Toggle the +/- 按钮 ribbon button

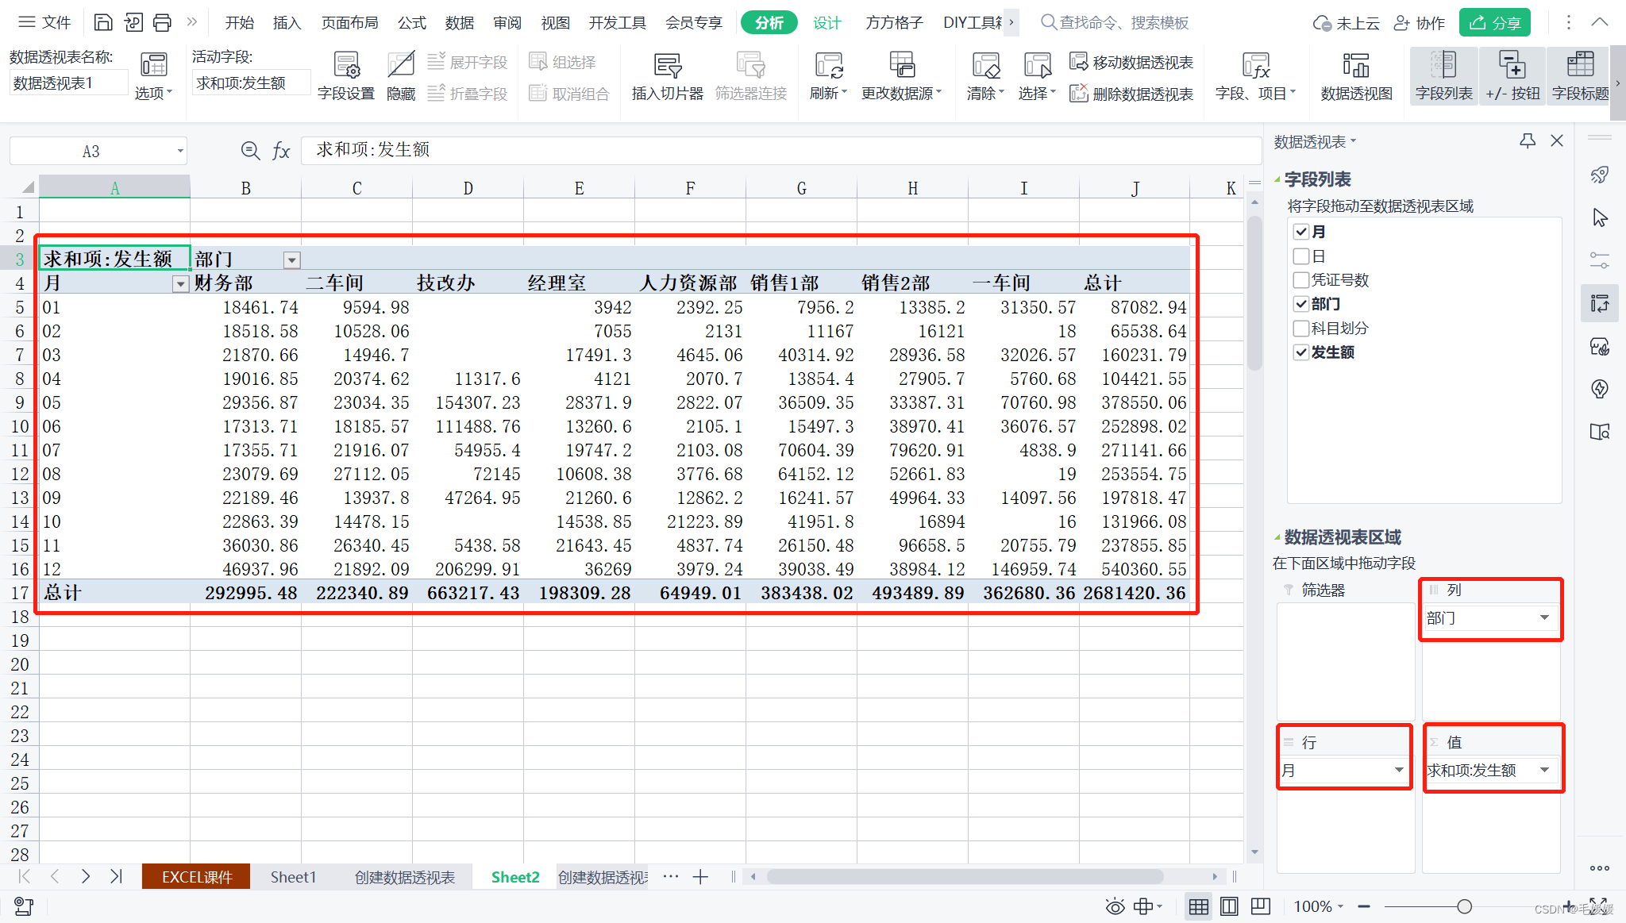click(x=1512, y=76)
